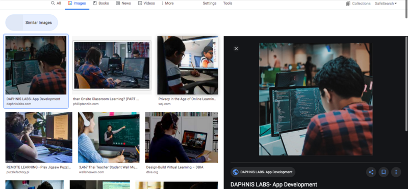Click the large preview image
This screenshot has height=189, width=408.
tap(316, 99)
